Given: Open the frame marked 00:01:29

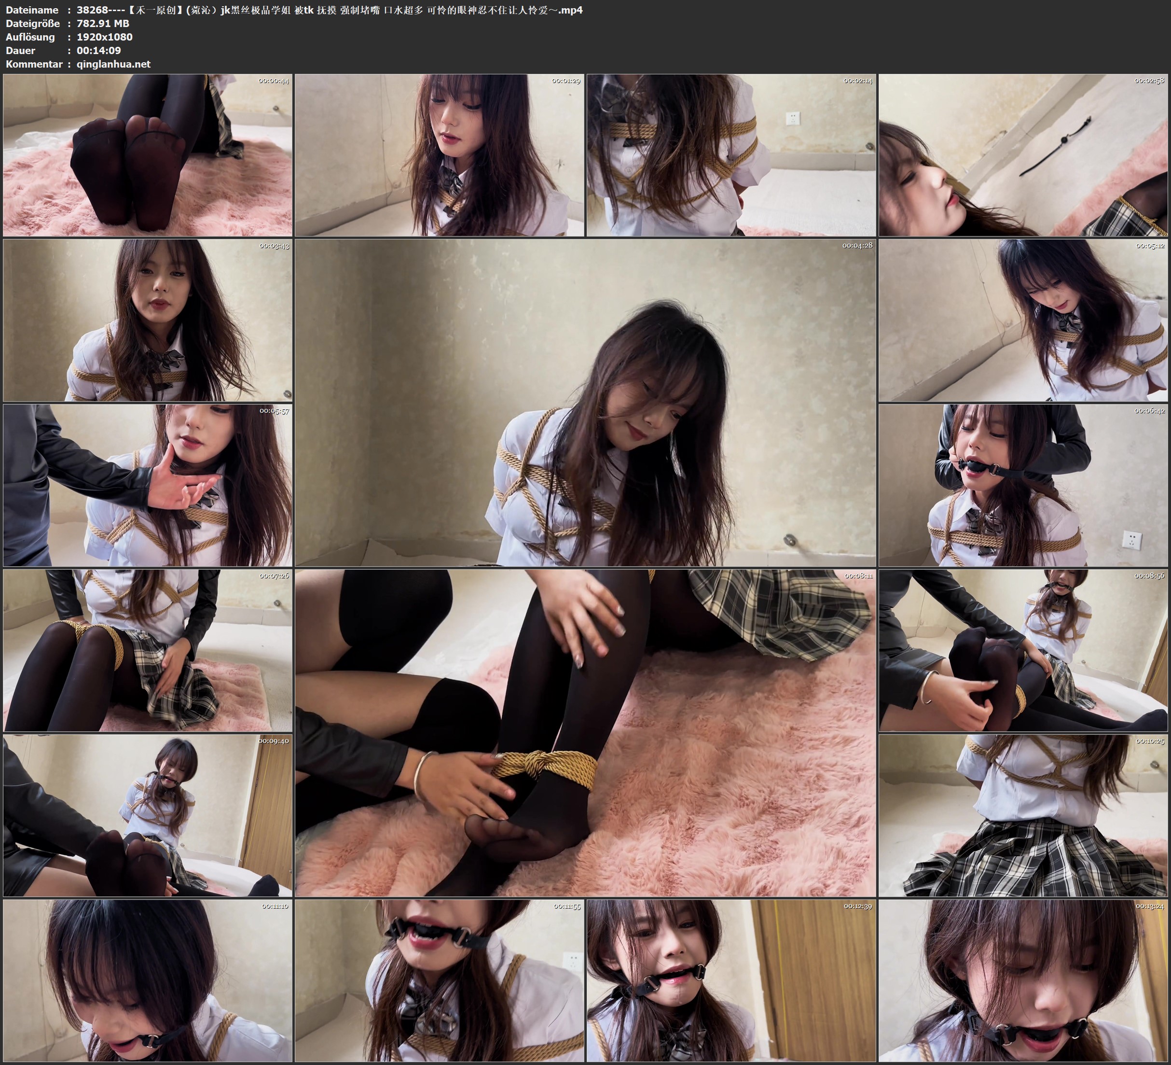Looking at the screenshot, I should click(439, 155).
